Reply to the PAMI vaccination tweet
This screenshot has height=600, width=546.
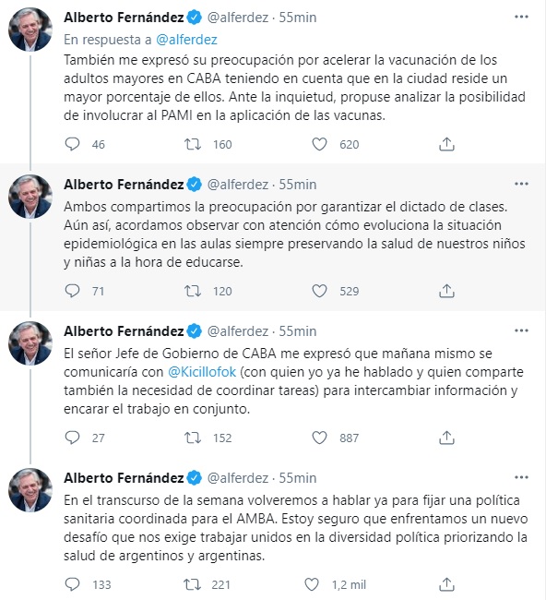tap(72, 144)
